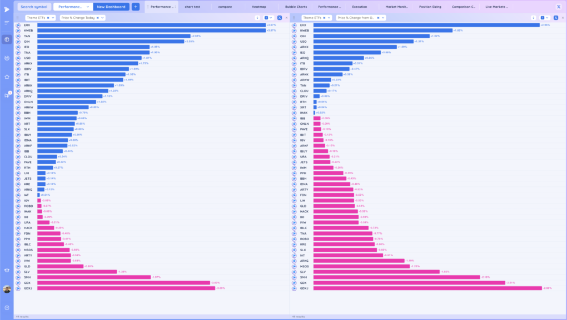Click the New Dashboard button
Viewport: 567px width, 320px height.
coord(111,7)
